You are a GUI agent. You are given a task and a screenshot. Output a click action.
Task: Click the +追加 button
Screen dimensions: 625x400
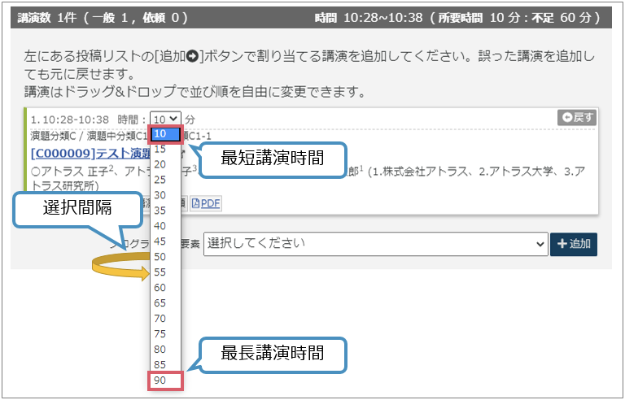(574, 244)
